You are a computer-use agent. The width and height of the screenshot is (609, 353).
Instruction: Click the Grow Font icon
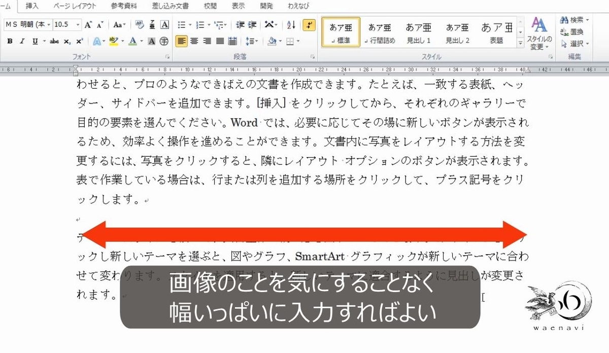click(88, 24)
